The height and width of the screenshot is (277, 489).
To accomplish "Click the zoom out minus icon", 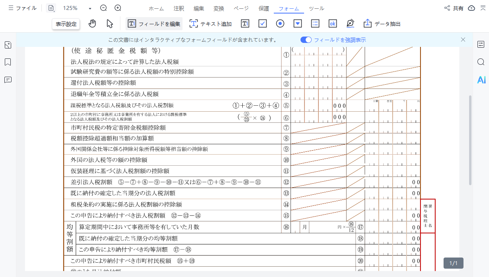I will click(x=104, y=8).
